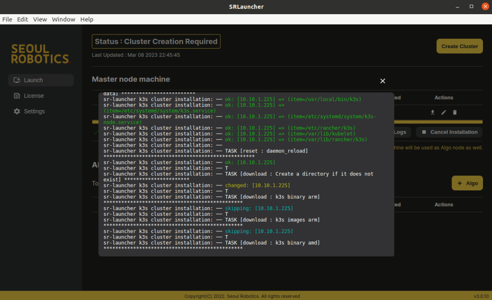
Task: Click the Launch sidebar icon
Action: point(17,80)
